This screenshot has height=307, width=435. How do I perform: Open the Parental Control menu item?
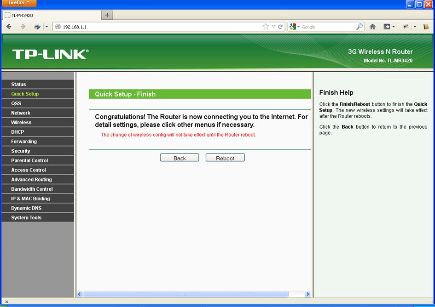(x=38, y=160)
